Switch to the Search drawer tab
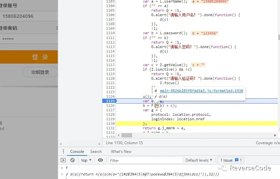 (96, 152)
